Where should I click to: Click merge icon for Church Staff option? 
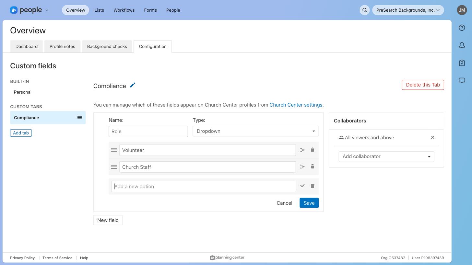(x=302, y=167)
